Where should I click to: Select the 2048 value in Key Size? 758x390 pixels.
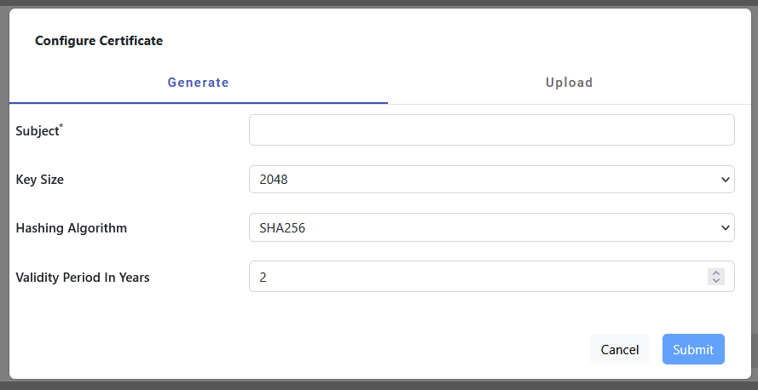[273, 180]
